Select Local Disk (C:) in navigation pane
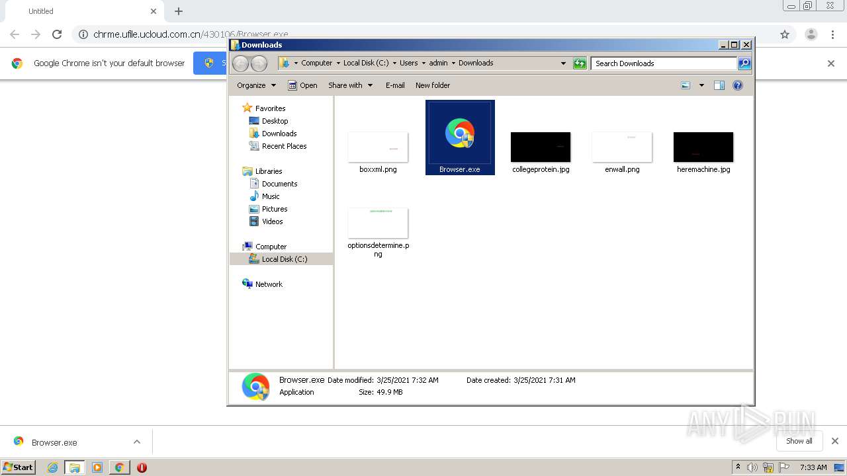Viewport: 847px width, 476px height. coord(285,259)
